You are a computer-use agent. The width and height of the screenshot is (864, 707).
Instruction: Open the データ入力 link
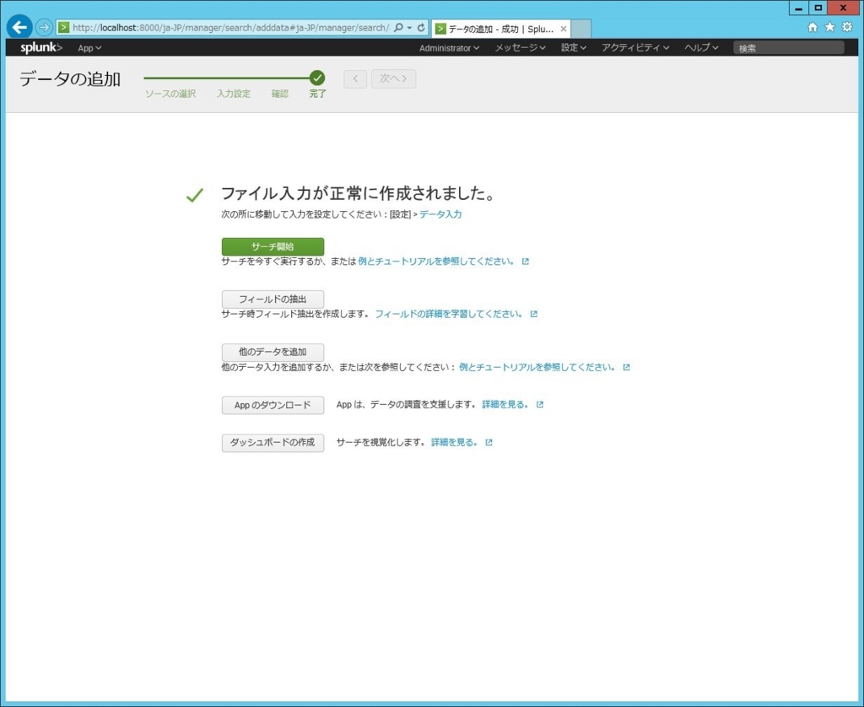[442, 213]
